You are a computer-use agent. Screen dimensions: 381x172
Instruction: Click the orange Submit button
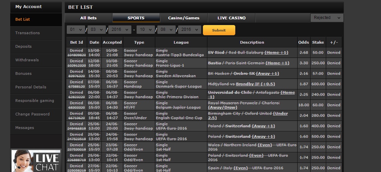[219, 30]
